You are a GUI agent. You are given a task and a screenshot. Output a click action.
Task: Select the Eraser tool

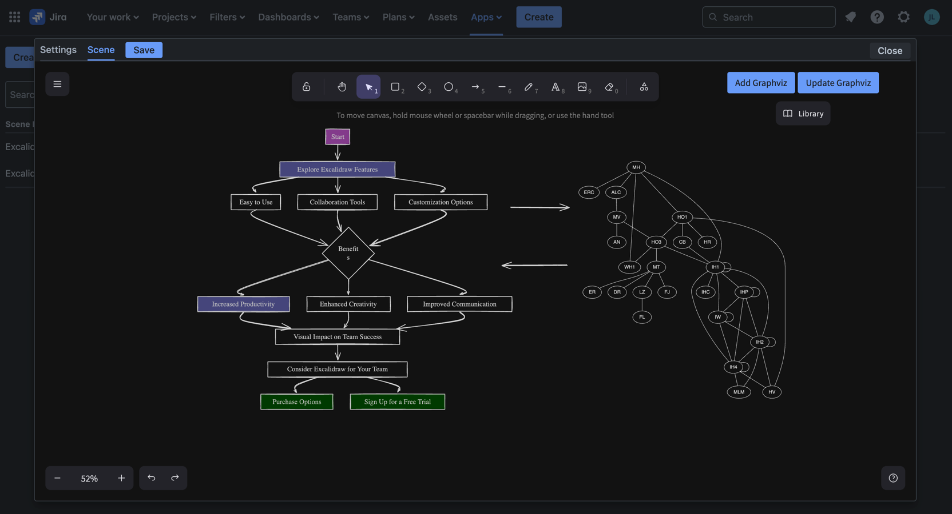tap(609, 87)
